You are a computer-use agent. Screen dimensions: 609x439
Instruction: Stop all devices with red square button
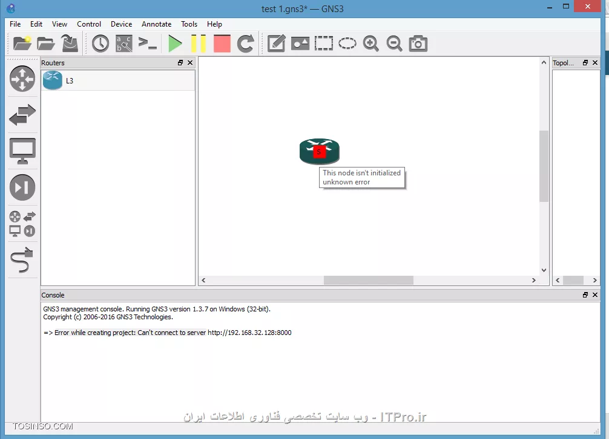(222, 44)
